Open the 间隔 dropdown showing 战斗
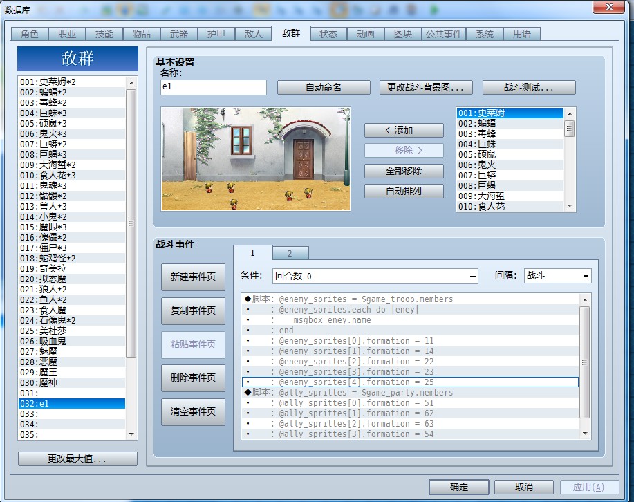 pos(557,276)
